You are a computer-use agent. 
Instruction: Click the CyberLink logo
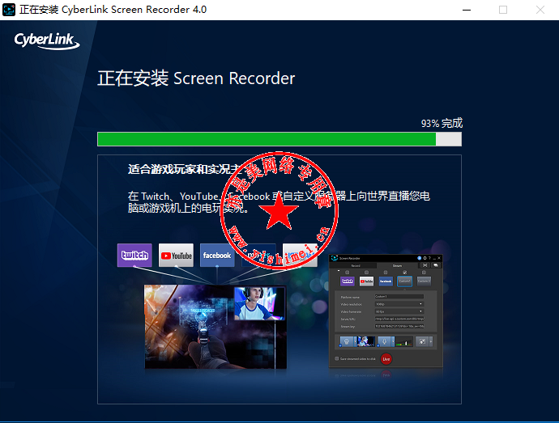click(47, 40)
